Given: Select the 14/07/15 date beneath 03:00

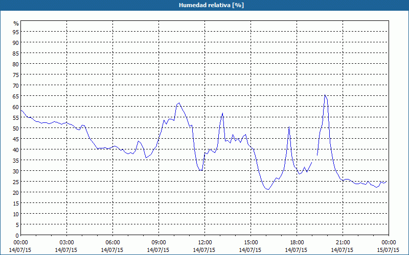Looking at the screenshot, I should pyautogui.click(x=66, y=250).
